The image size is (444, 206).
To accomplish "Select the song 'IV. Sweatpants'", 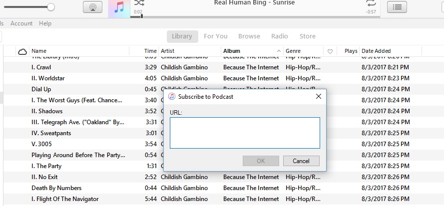I will point(51,133).
